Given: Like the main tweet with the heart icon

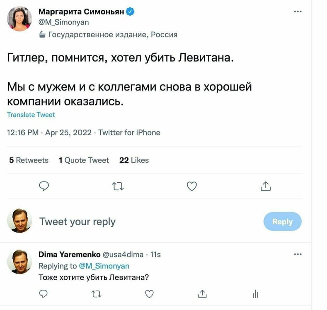Looking at the screenshot, I should click(191, 187).
